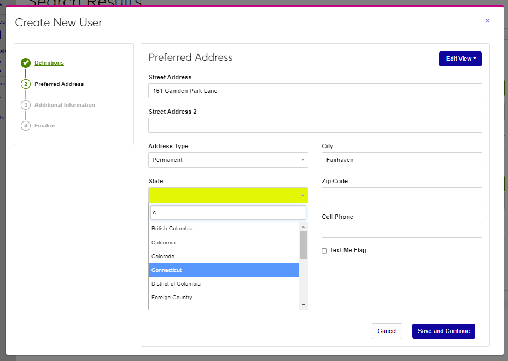The width and height of the screenshot is (508, 361).
Task: Click step 4 Finalize circle icon
Action: 26,126
